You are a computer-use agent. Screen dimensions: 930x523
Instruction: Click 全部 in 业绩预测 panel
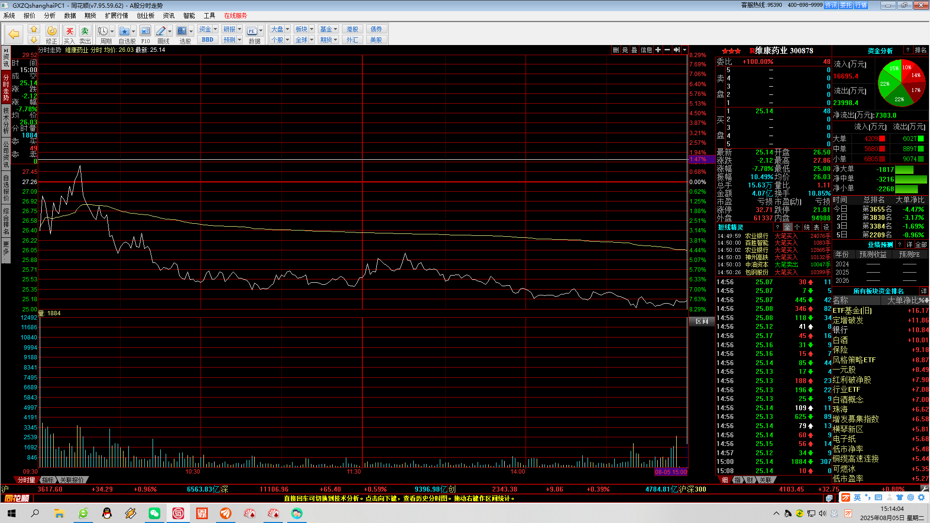click(921, 245)
